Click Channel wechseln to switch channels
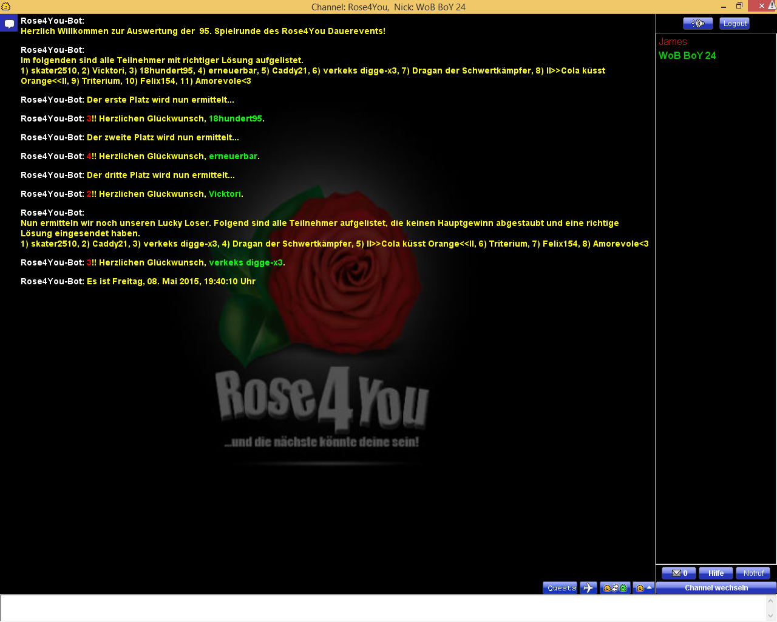Viewport: 777px width, 622px height. (716, 588)
